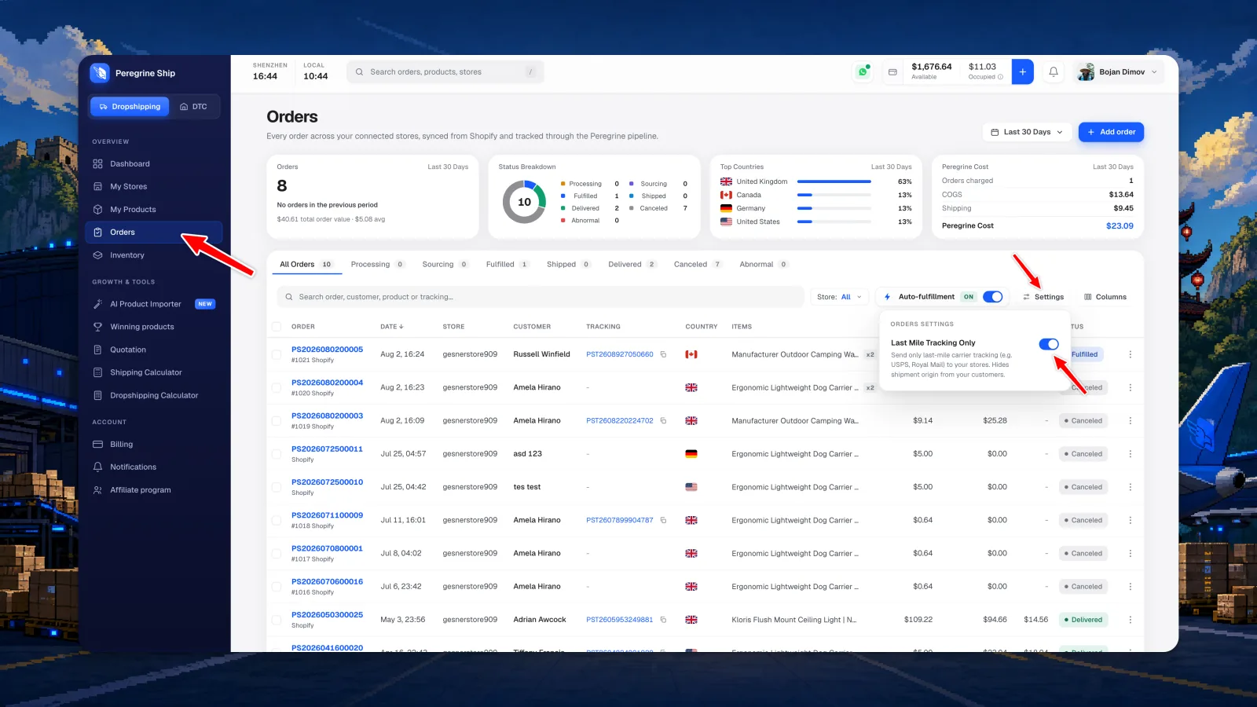This screenshot has height=707, width=1257.
Task: Open row menu for order PS2026050300025
Action: [1131, 620]
